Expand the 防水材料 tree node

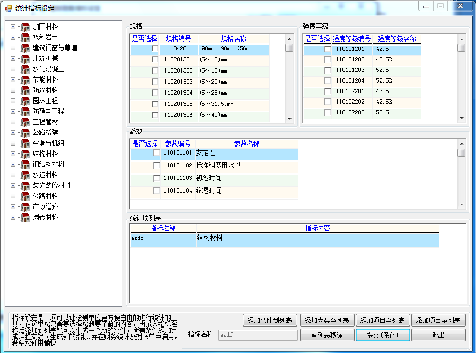click(13, 90)
